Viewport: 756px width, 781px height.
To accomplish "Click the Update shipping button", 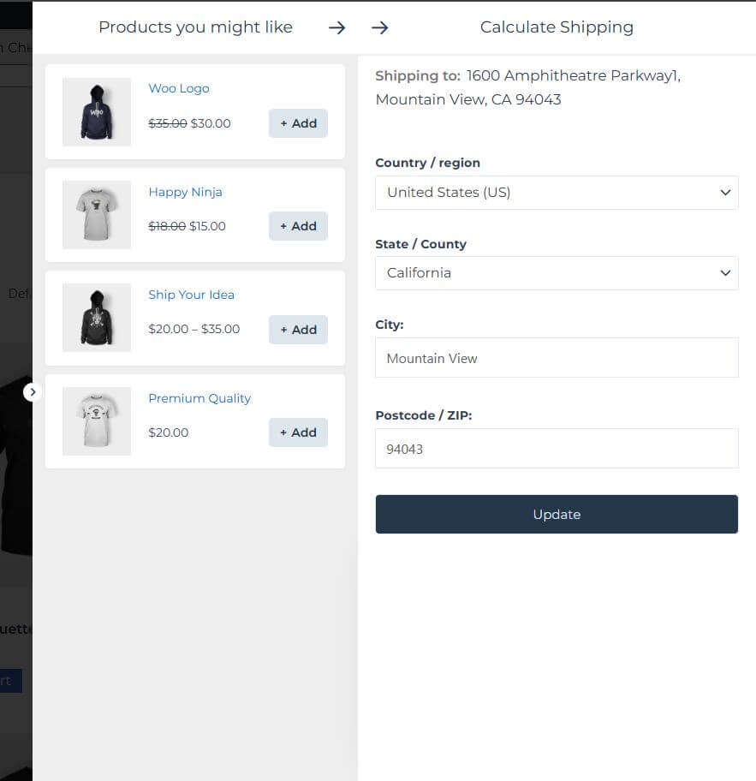I will pos(557,514).
